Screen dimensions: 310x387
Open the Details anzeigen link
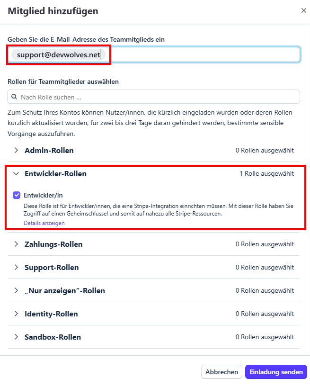coord(44,223)
